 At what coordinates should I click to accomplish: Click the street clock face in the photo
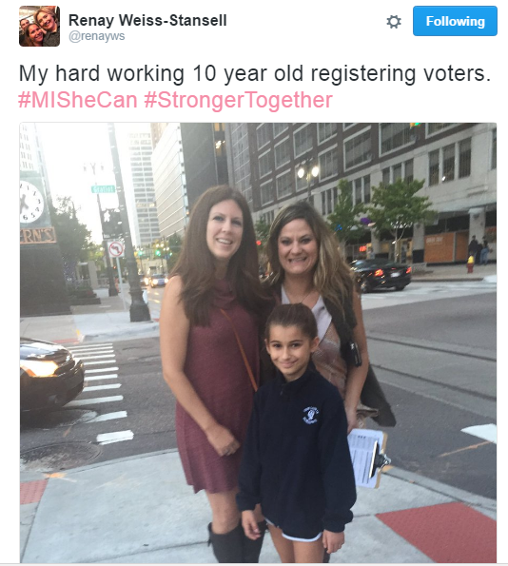click(x=30, y=202)
